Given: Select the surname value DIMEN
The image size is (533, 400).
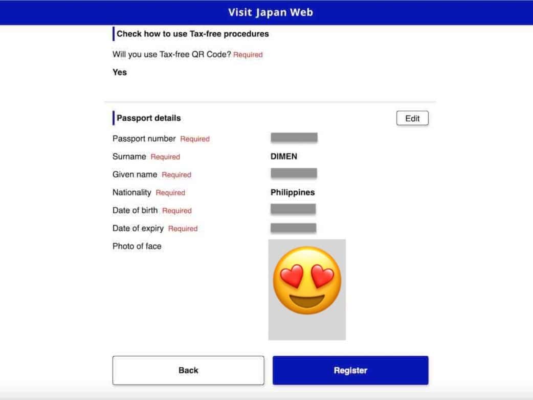Looking at the screenshot, I should tap(284, 157).
